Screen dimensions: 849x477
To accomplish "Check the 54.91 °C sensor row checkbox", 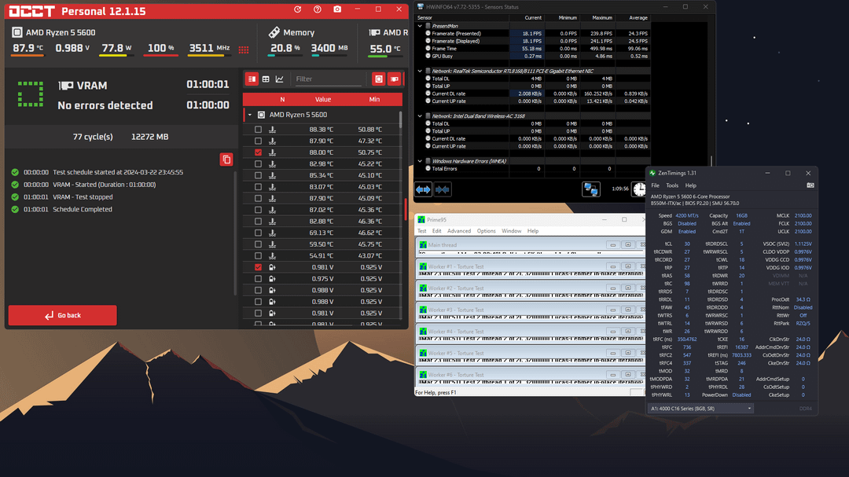I will click(259, 255).
